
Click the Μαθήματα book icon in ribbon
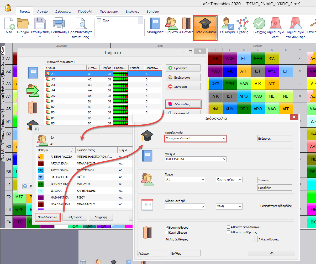coord(155,24)
